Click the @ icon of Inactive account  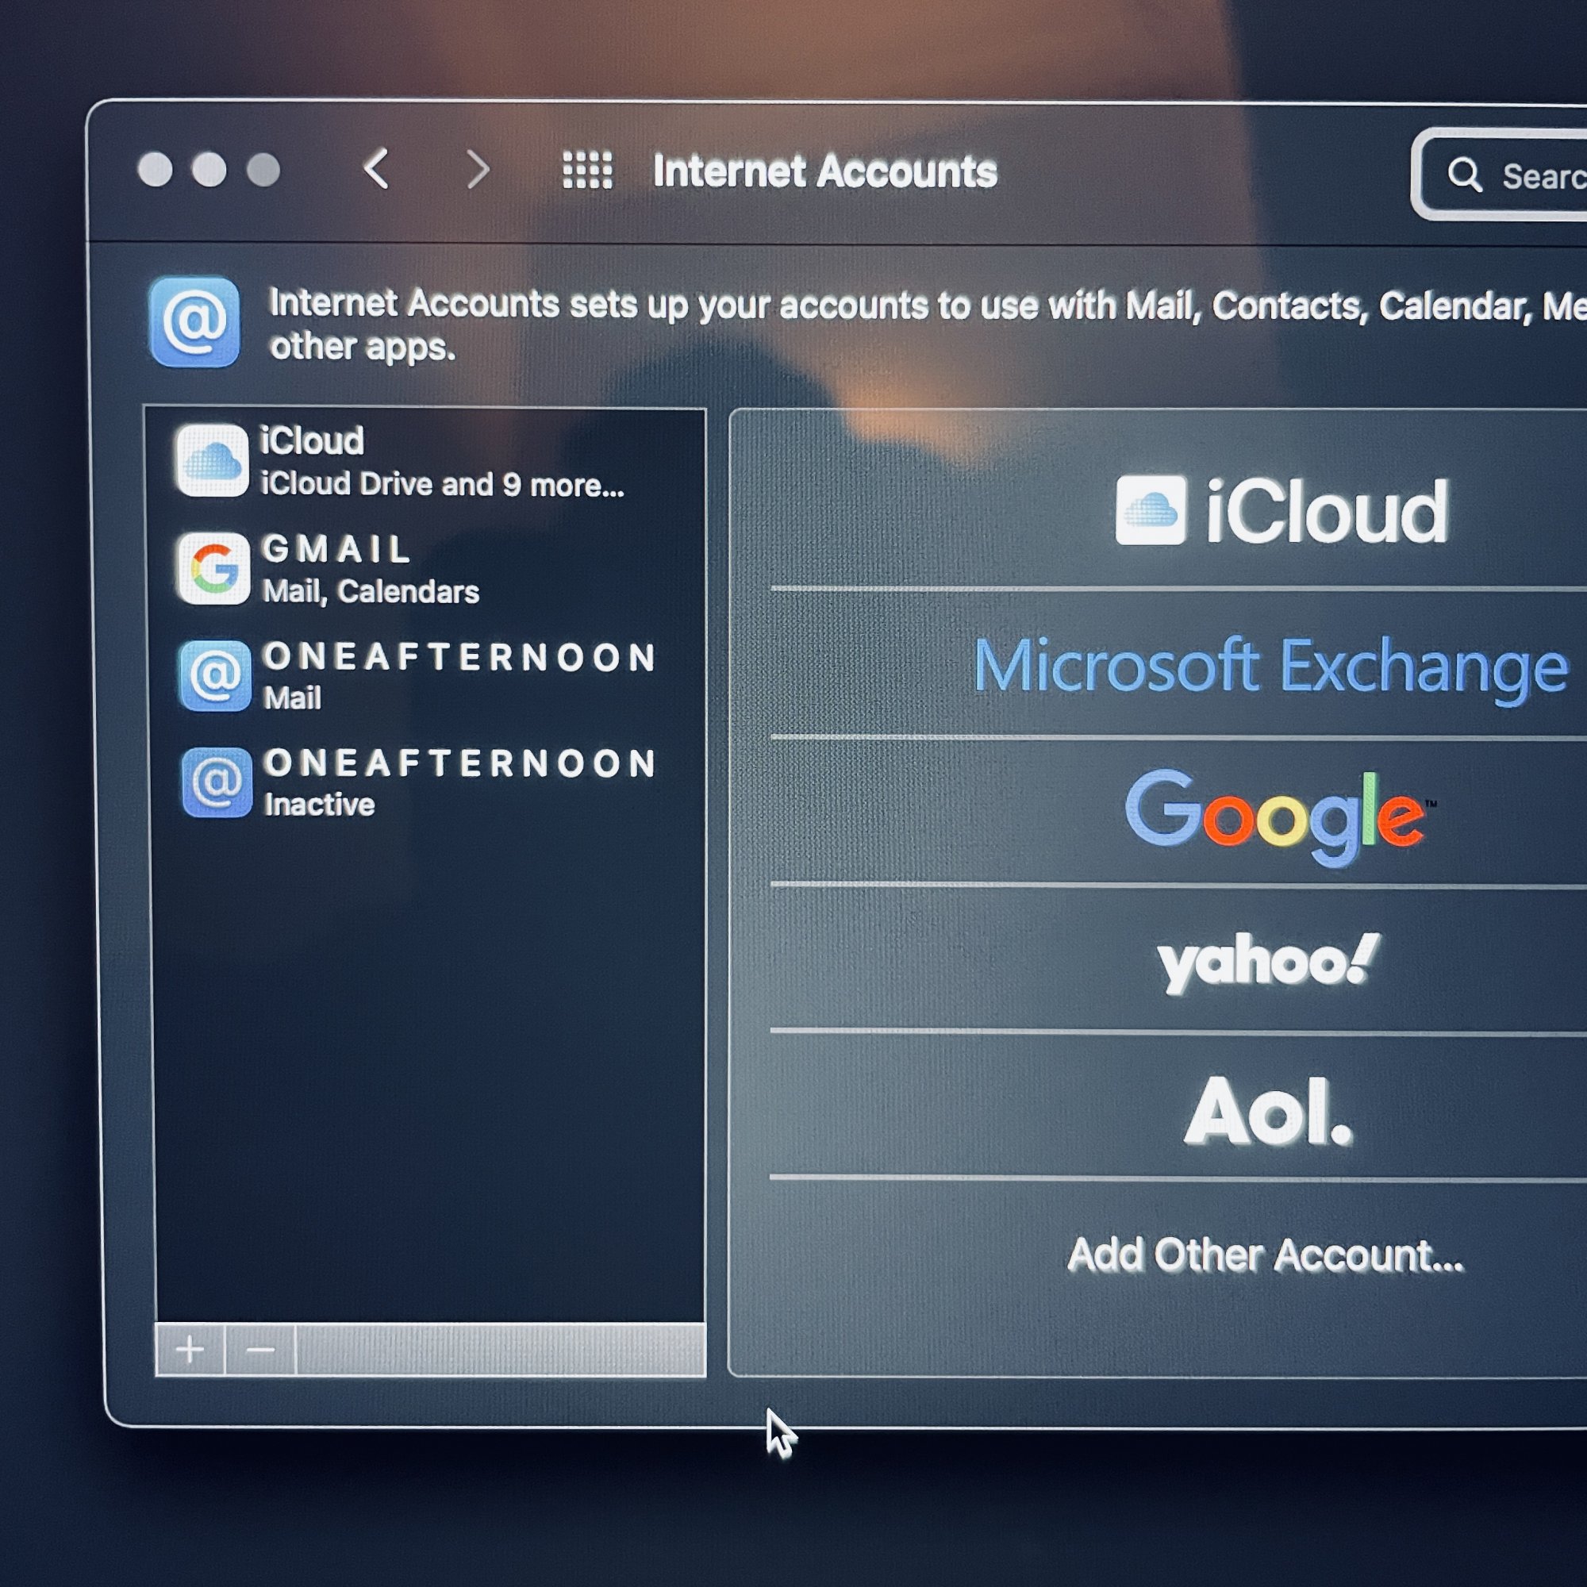217,783
